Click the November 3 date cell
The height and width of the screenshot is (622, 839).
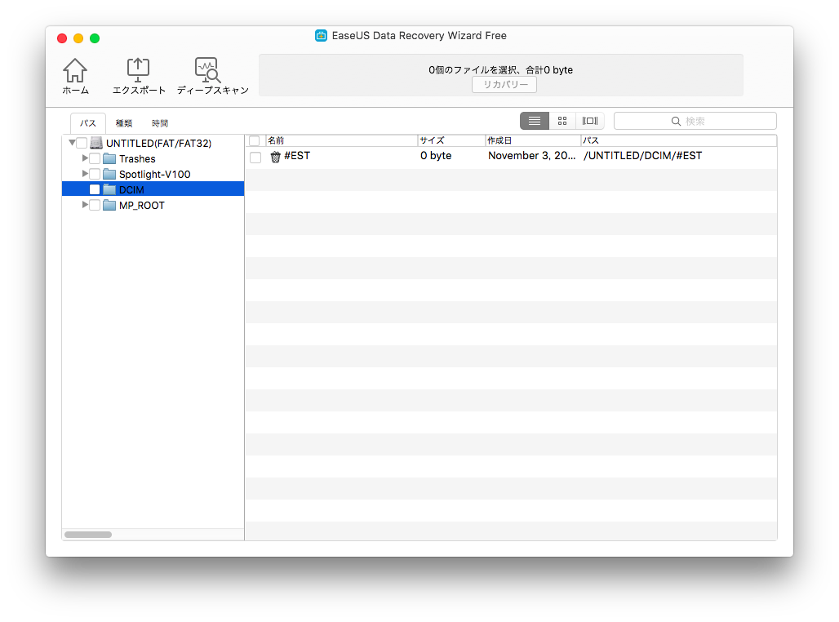tap(532, 156)
